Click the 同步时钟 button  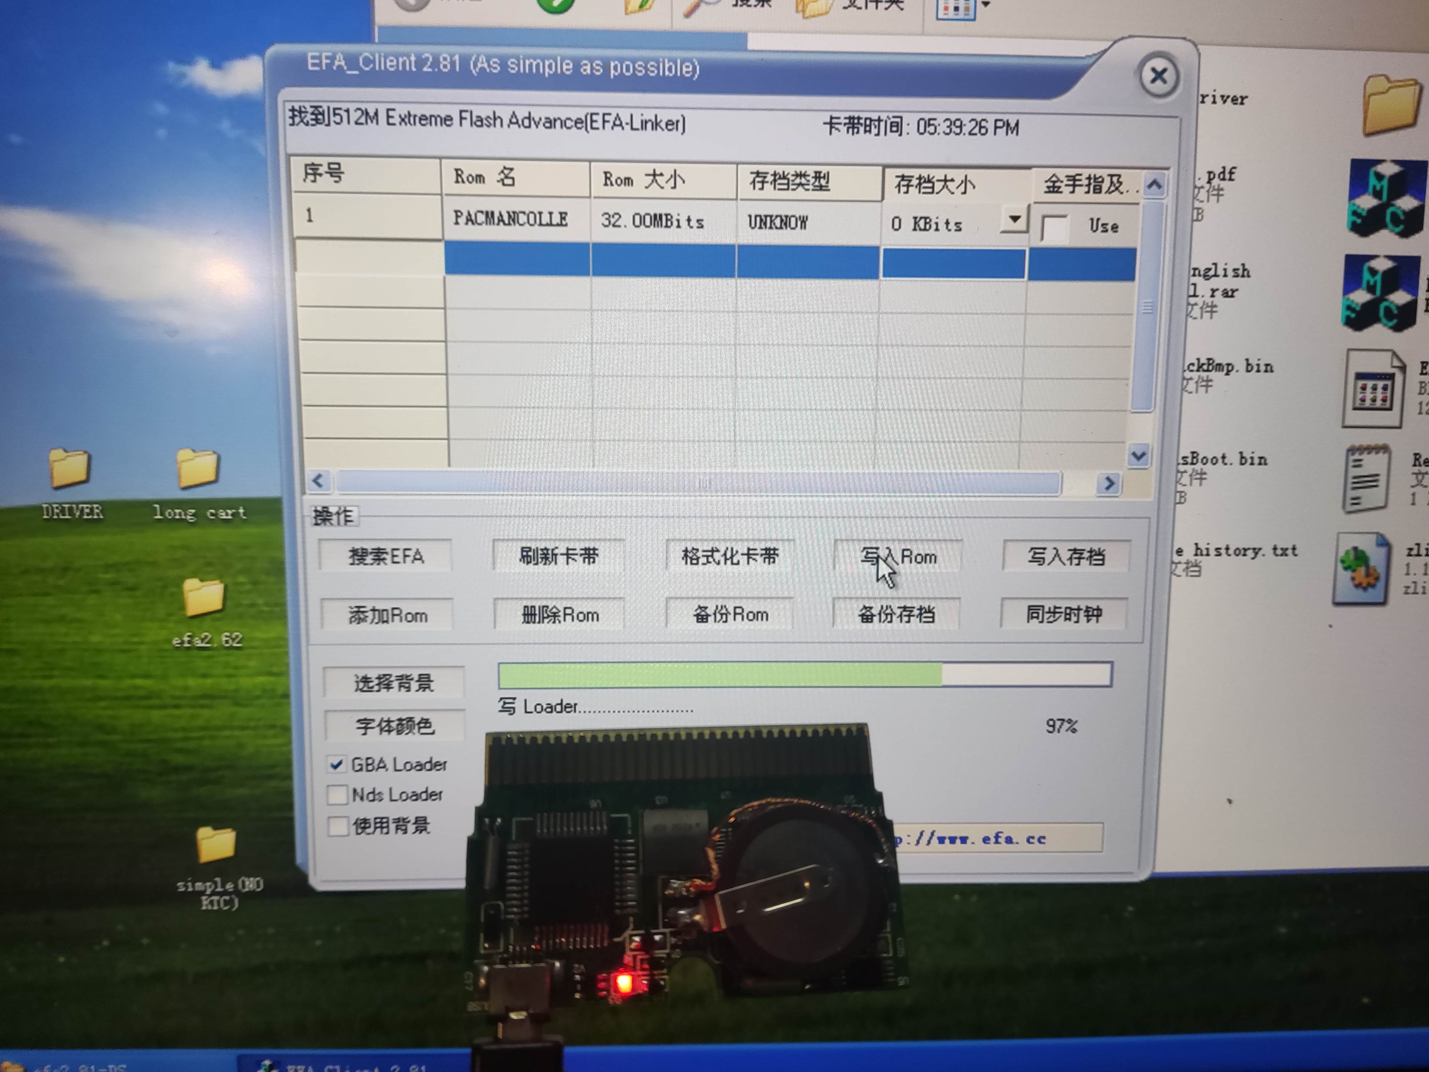coord(1064,614)
